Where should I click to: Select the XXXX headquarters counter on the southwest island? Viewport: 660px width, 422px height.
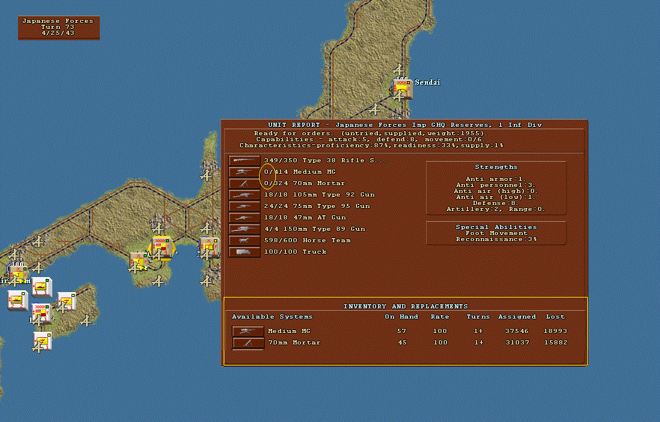tap(41, 313)
